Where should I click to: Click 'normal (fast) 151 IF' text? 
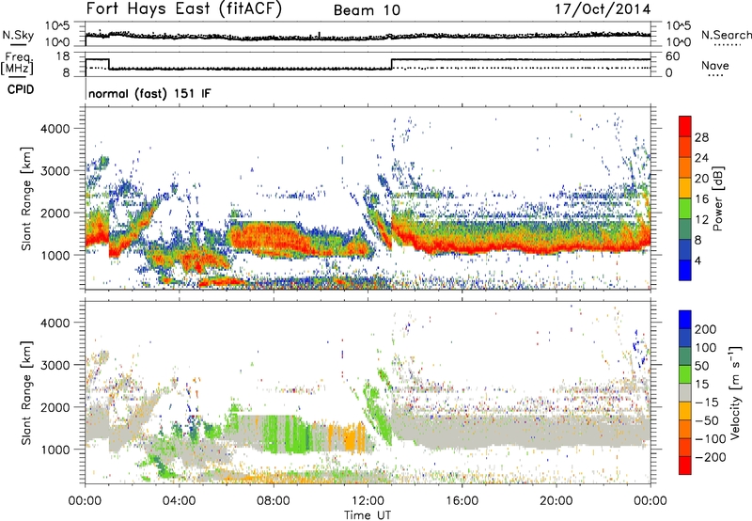click(x=149, y=94)
